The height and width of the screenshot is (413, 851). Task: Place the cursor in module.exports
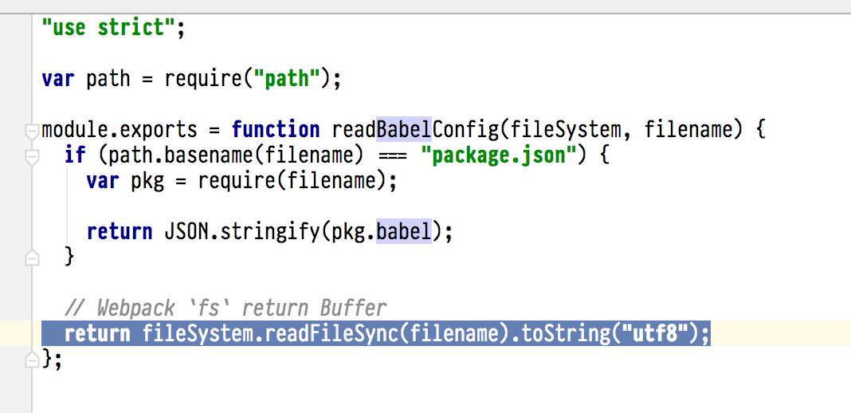click(120, 130)
